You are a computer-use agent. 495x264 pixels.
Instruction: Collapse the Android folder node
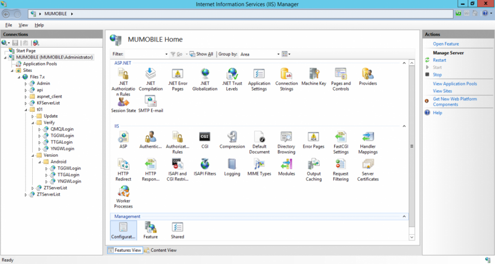click(40, 162)
